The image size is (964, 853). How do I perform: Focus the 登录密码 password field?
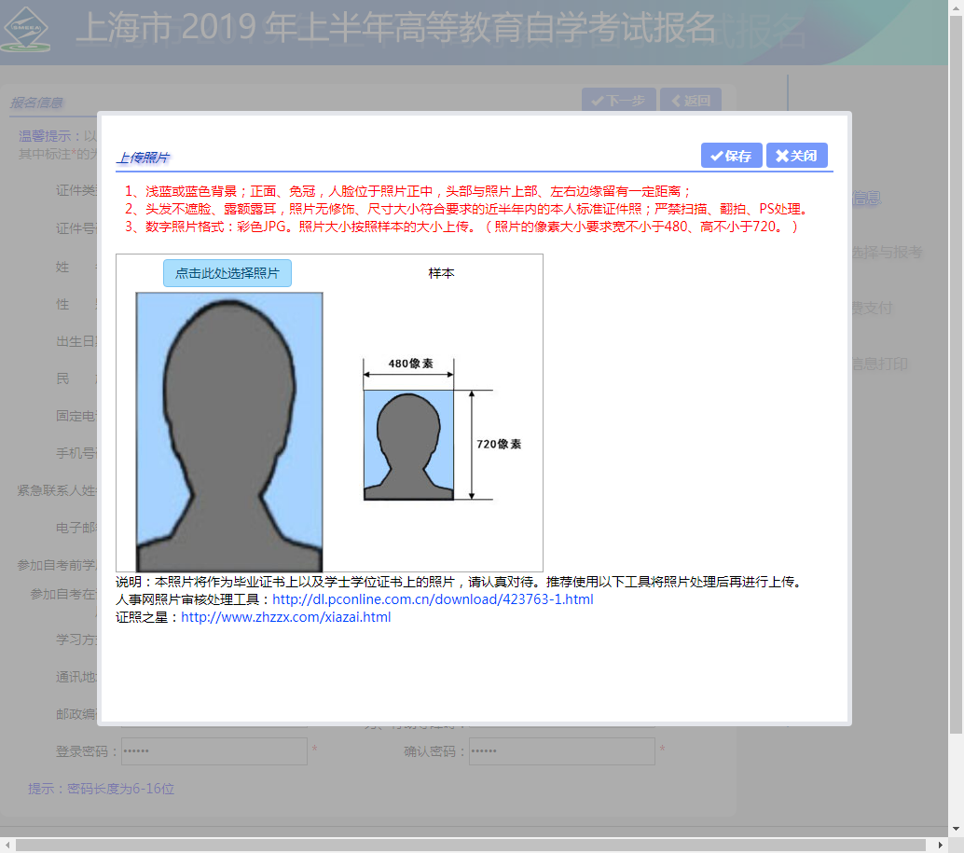(213, 750)
